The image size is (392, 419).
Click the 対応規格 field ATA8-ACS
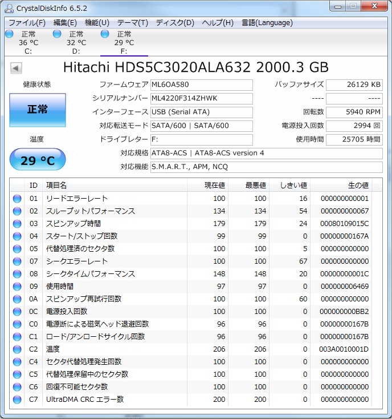tap(267, 154)
